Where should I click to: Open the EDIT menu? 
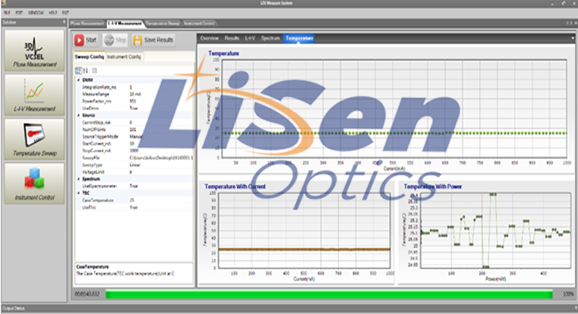pos(19,13)
